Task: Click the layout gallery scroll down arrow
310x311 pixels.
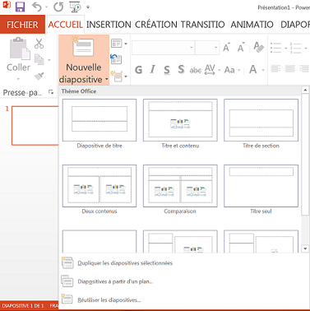Action: [x=305, y=248]
